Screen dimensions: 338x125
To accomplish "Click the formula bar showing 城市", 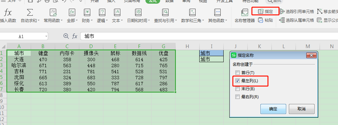I will coord(209,36).
